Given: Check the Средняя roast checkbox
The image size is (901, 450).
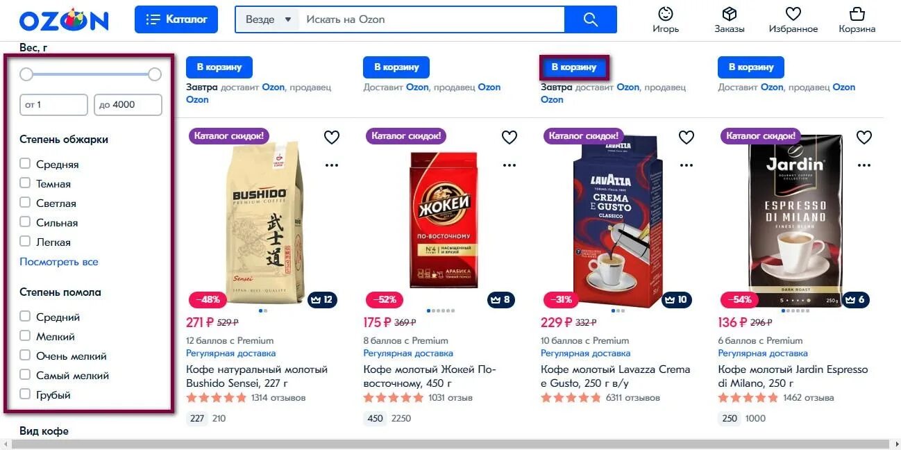Looking at the screenshot, I should coord(25,164).
